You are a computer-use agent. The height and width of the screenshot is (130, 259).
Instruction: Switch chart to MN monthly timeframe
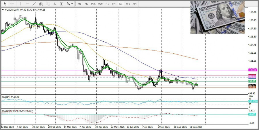pos(134,4)
